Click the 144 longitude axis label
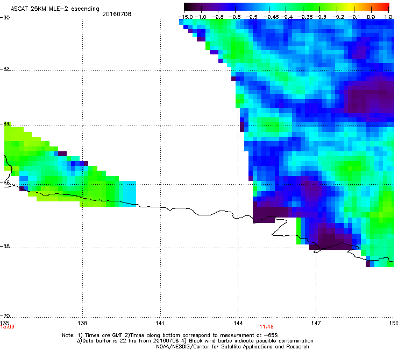The width and height of the screenshot is (398, 350). [238, 323]
